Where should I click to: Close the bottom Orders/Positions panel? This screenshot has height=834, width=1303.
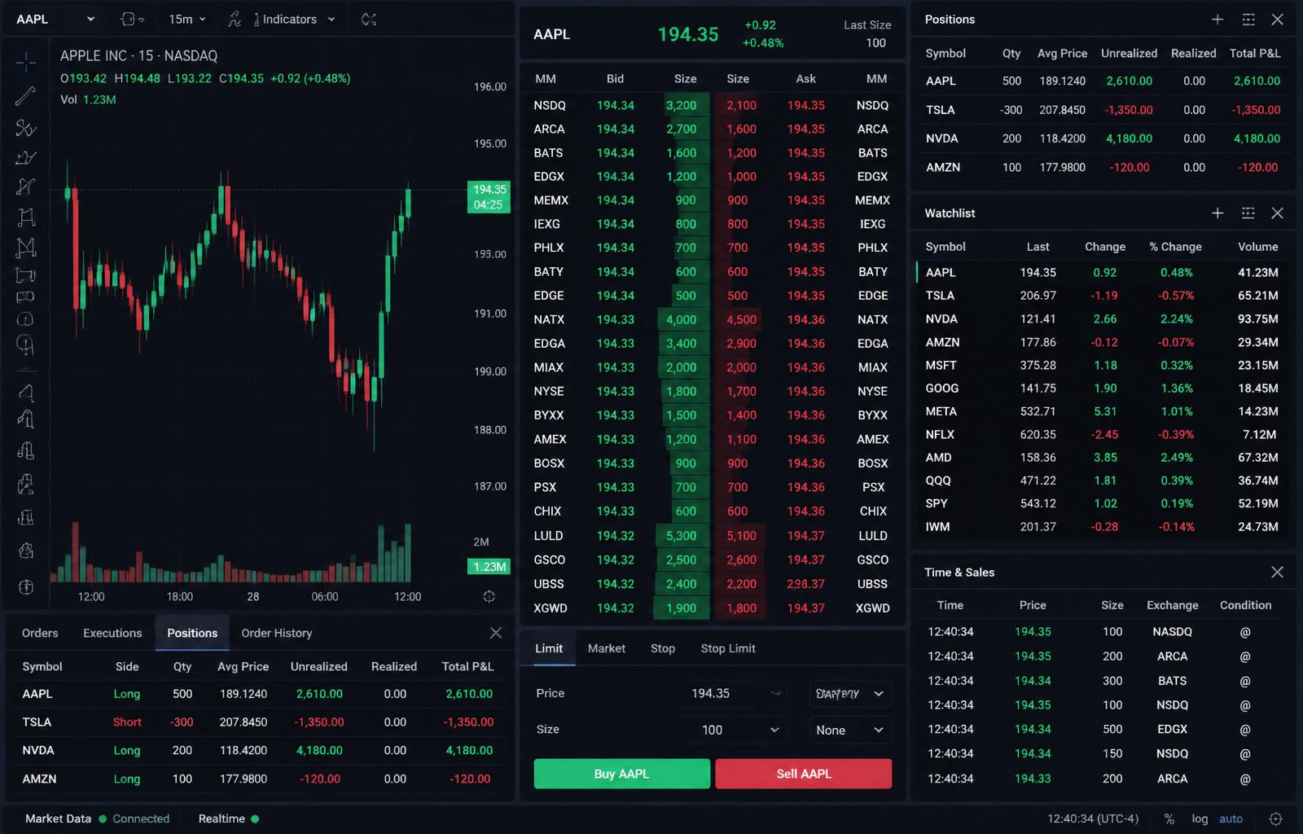click(x=495, y=633)
